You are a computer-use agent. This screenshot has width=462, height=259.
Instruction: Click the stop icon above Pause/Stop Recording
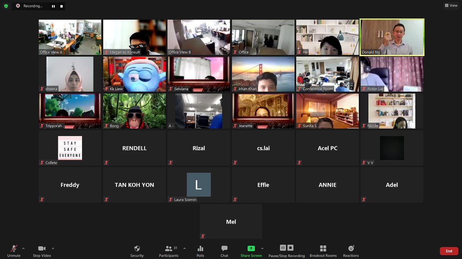pos(291,248)
